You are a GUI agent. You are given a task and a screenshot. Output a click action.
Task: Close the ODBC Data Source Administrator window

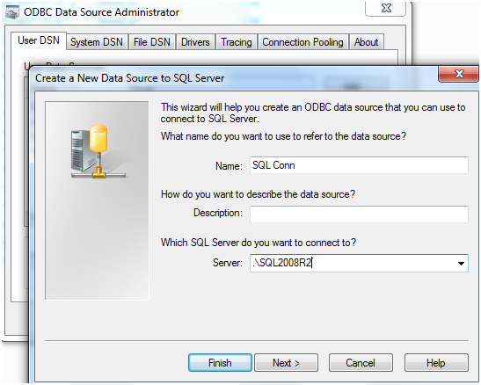(386, 8)
